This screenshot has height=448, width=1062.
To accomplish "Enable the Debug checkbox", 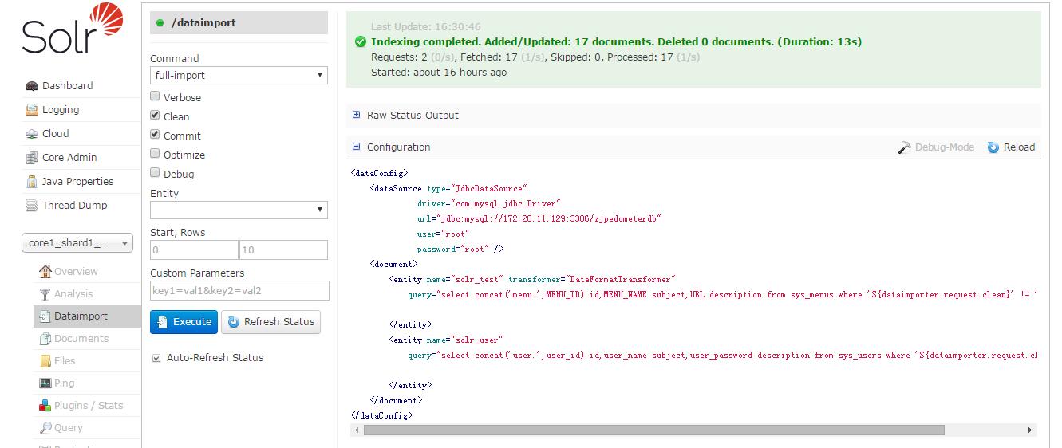I will [156, 173].
